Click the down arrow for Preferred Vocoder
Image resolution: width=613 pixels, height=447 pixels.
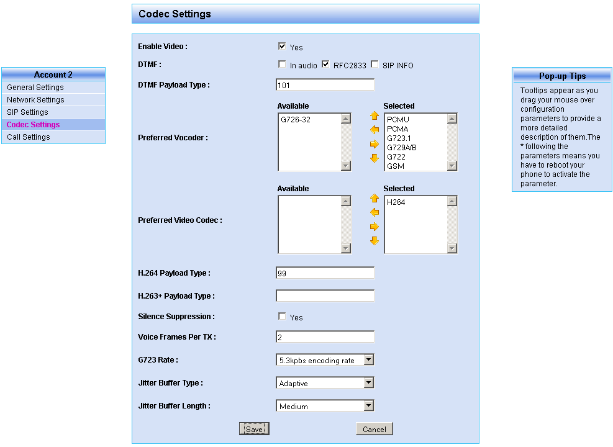coord(374,158)
